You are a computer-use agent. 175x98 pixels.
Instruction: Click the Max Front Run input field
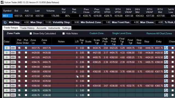[x=135, y=22]
